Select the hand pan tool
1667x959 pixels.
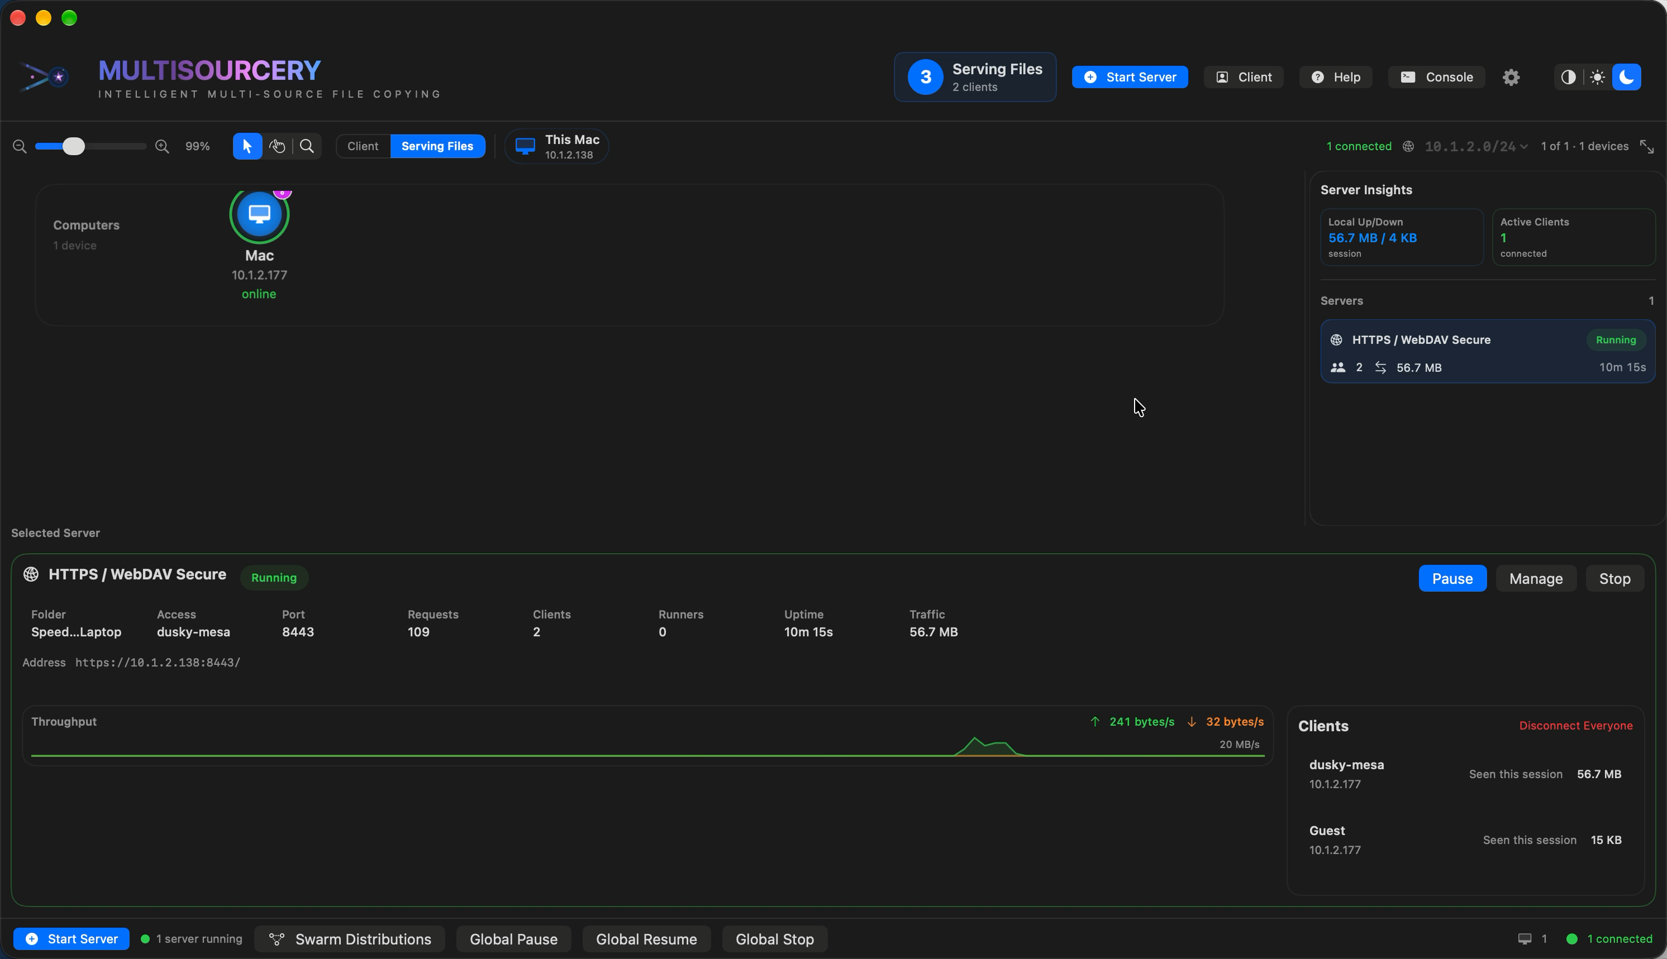(x=278, y=146)
